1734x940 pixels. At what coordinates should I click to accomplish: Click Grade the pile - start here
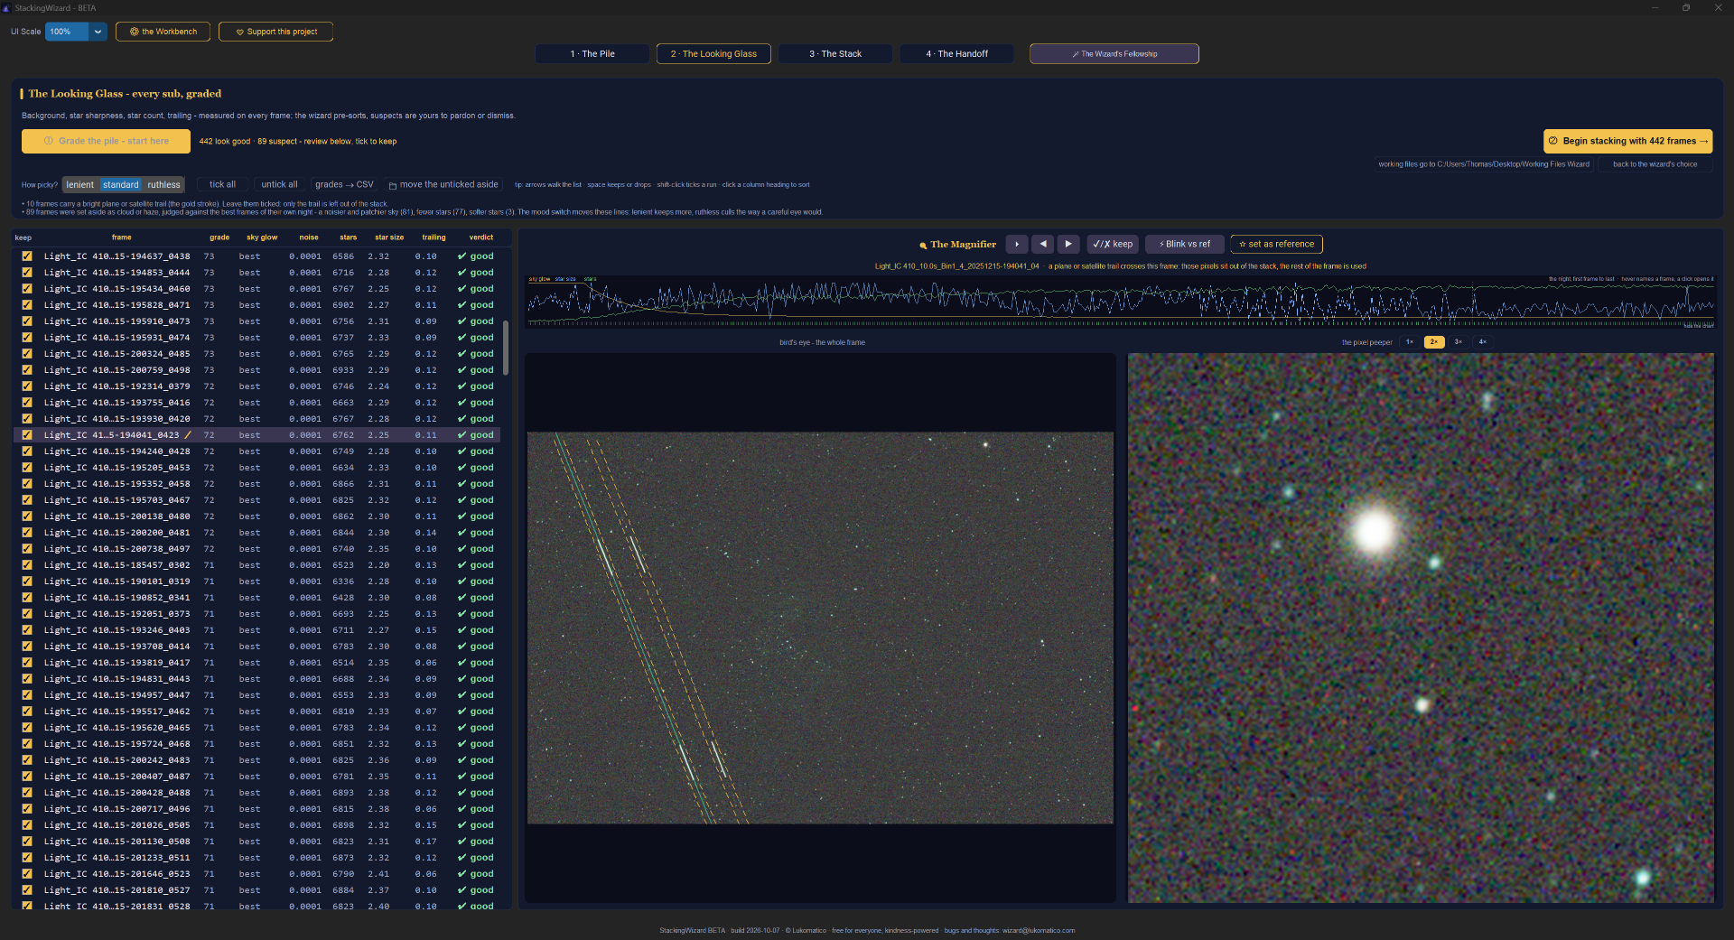[x=107, y=141]
